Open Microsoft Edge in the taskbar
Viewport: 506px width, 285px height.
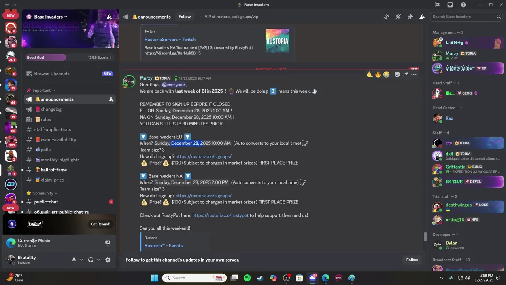tap(325, 278)
